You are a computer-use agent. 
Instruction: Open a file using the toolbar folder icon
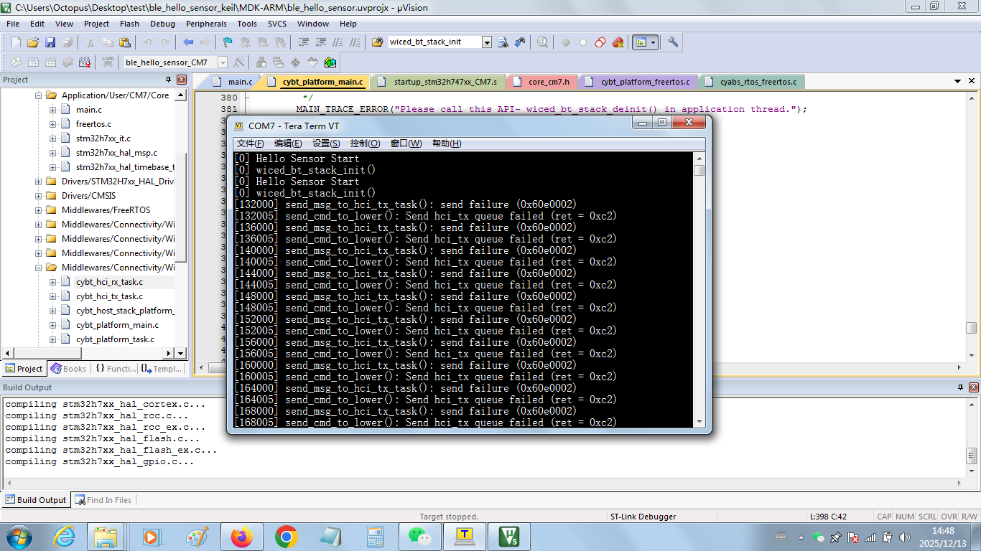(33, 42)
